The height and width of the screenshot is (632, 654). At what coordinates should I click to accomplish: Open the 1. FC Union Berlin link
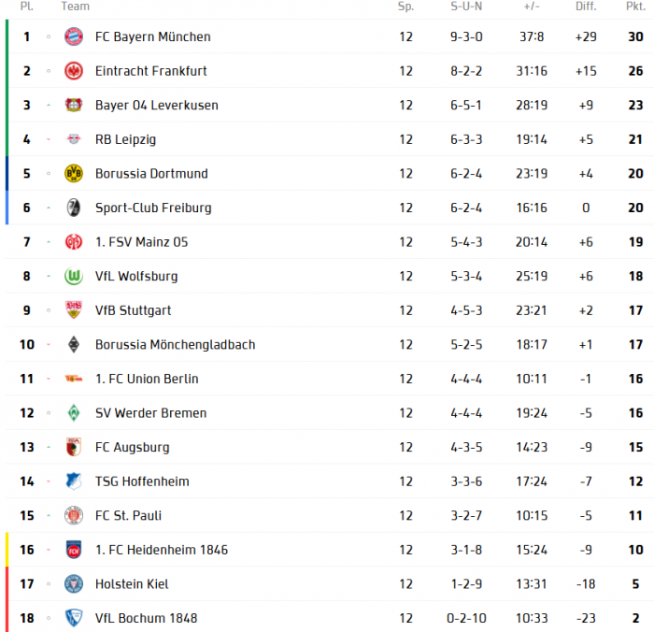pos(147,379)
